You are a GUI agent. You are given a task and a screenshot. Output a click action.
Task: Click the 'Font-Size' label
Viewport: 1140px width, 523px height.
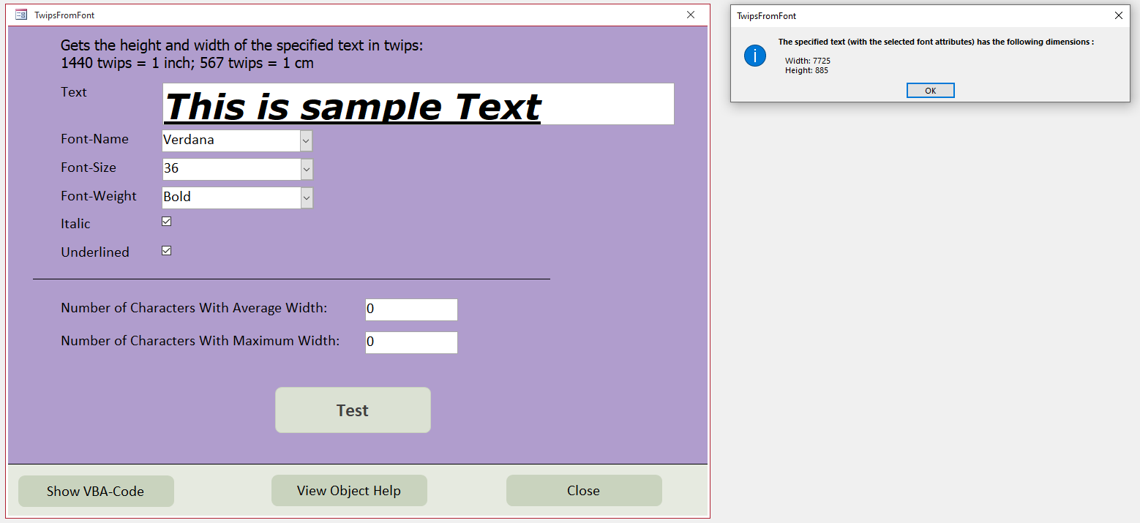click(x=89, y=168)
